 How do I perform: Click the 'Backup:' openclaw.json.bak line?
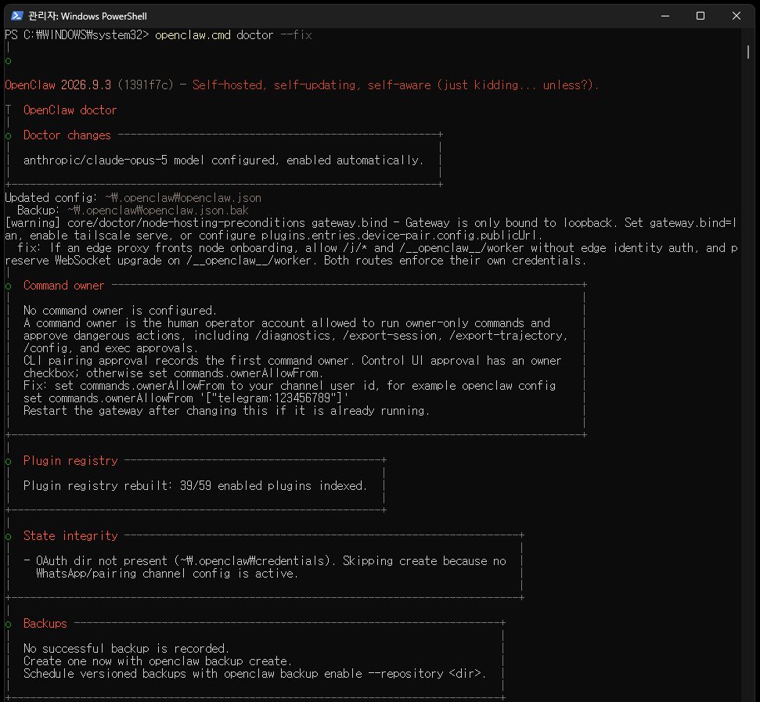pos(133,211)
